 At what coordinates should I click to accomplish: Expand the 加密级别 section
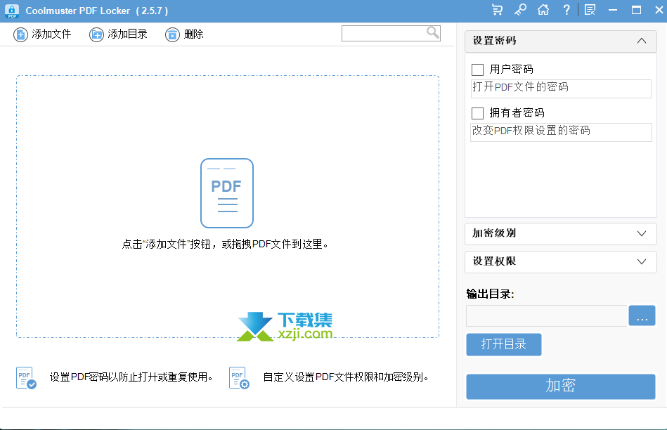coord(561,233)
